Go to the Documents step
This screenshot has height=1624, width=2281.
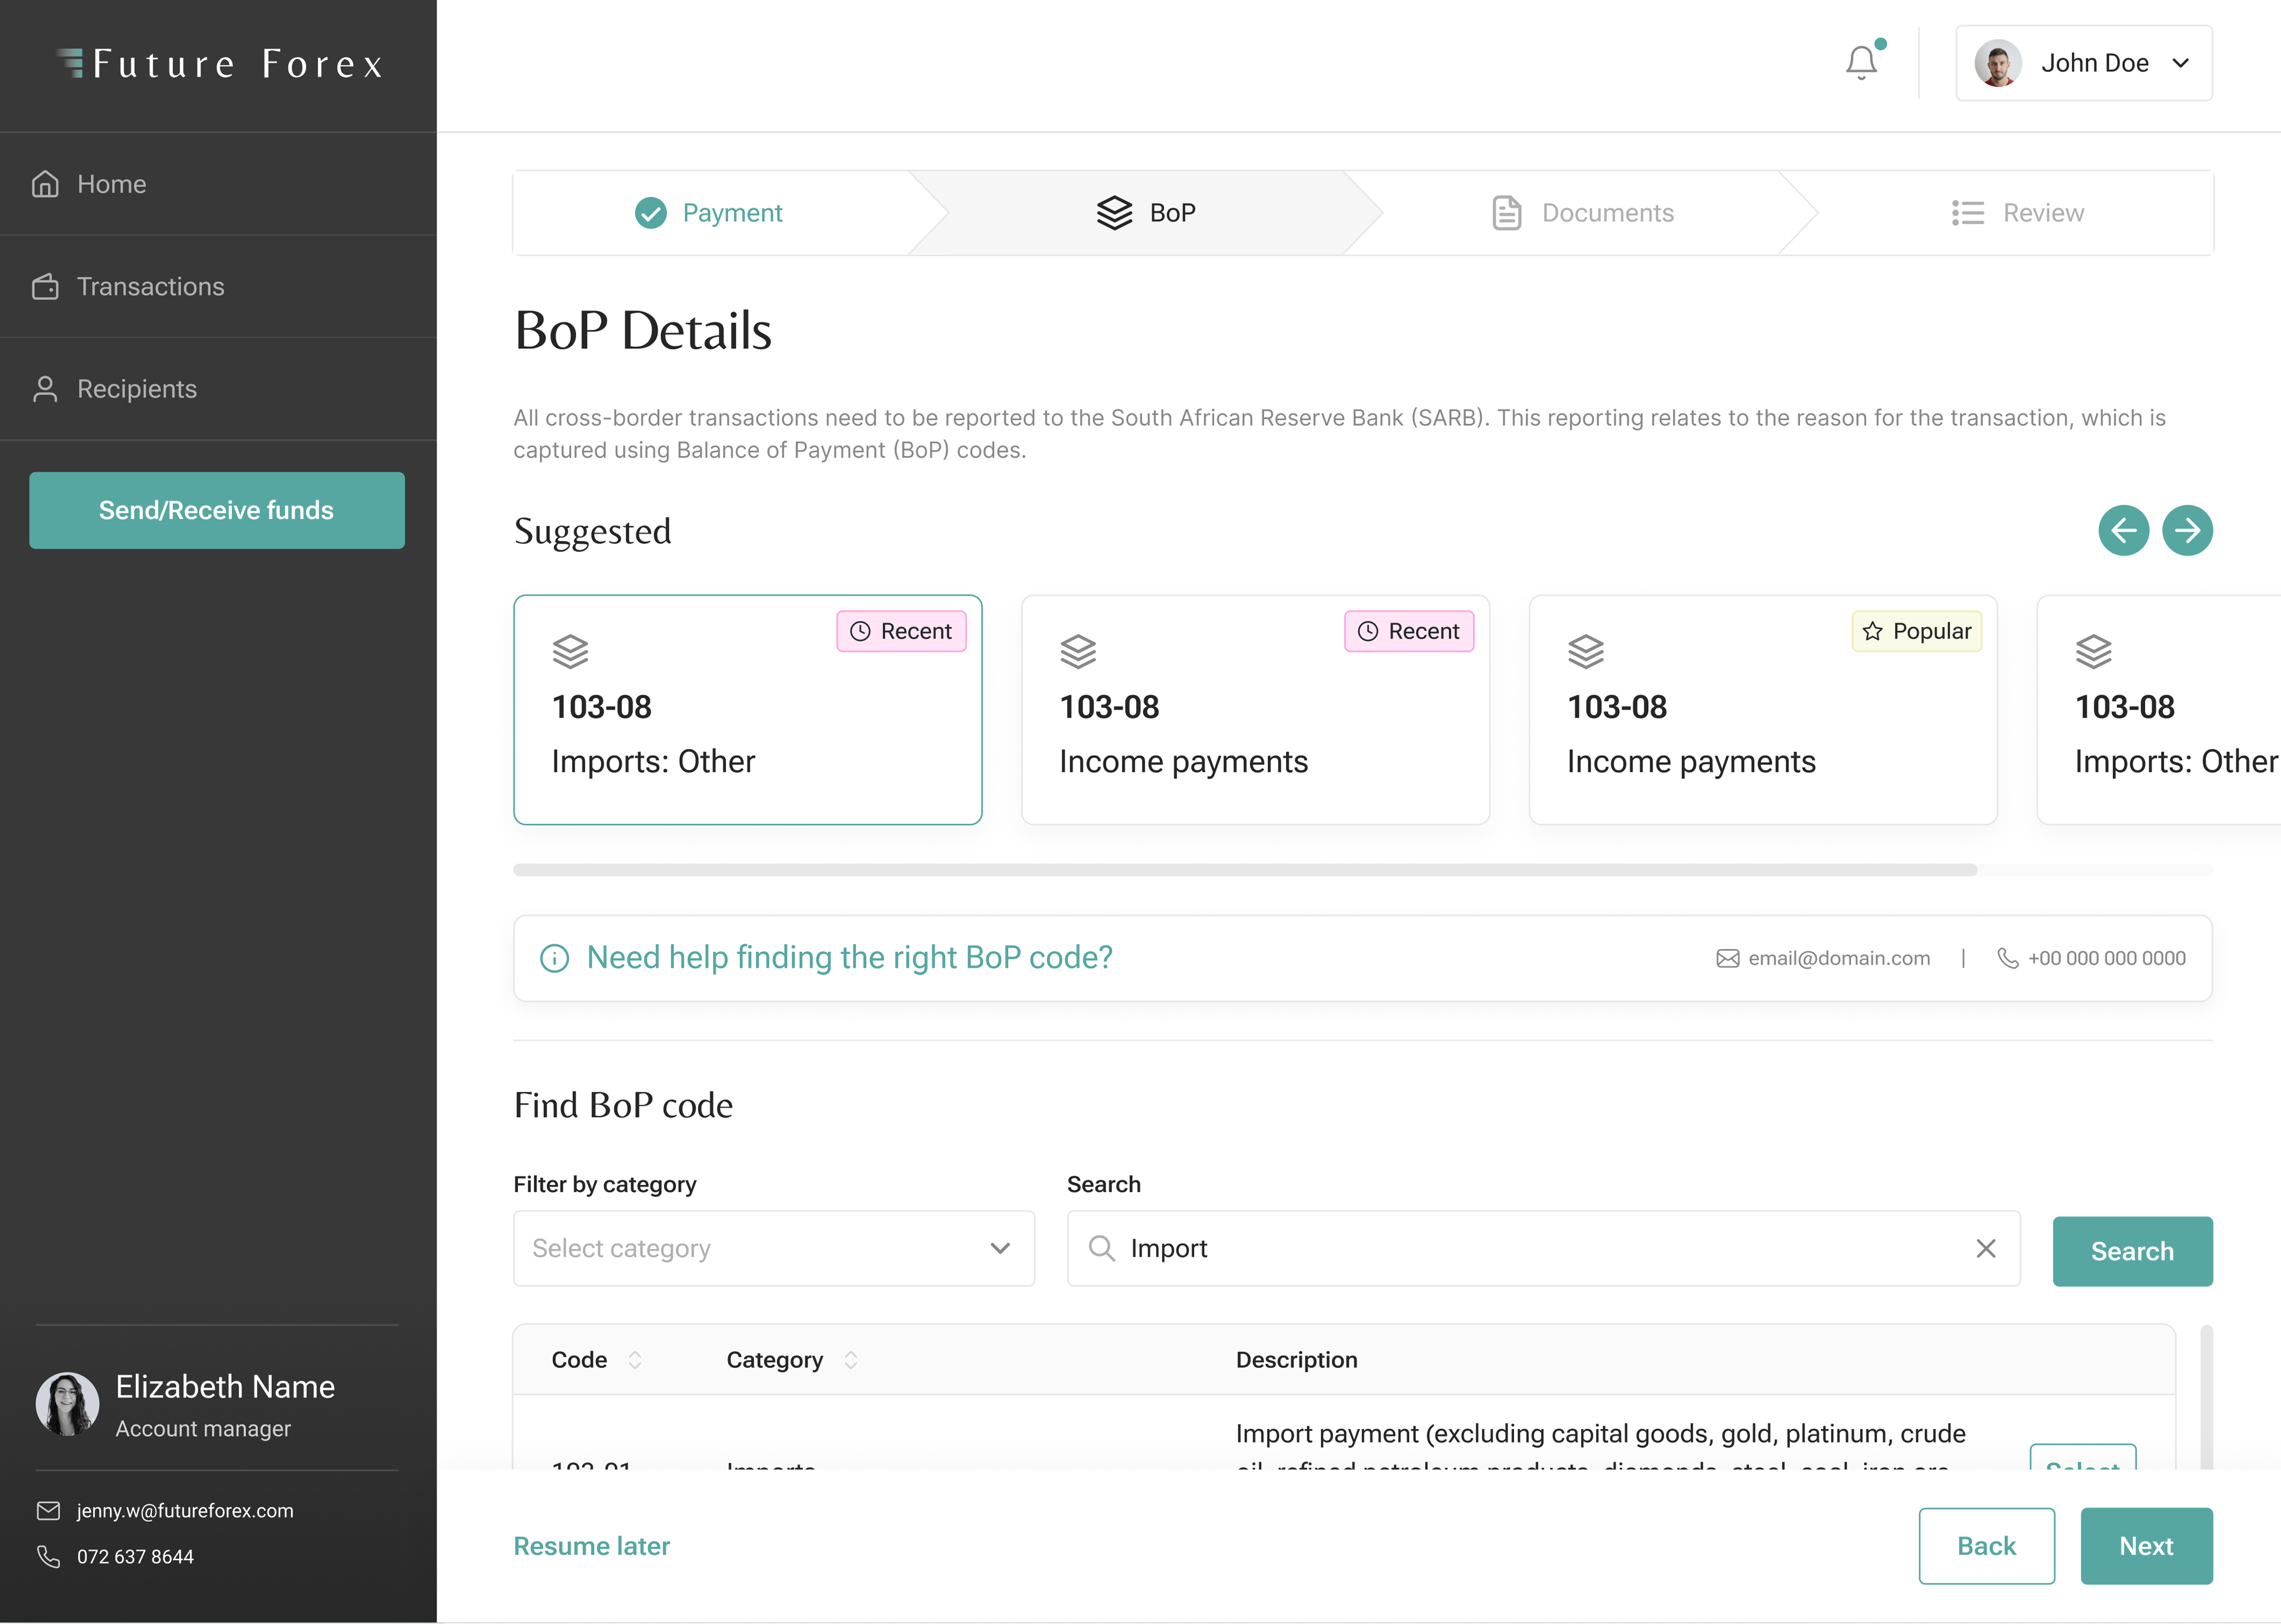pos(1582,213)
